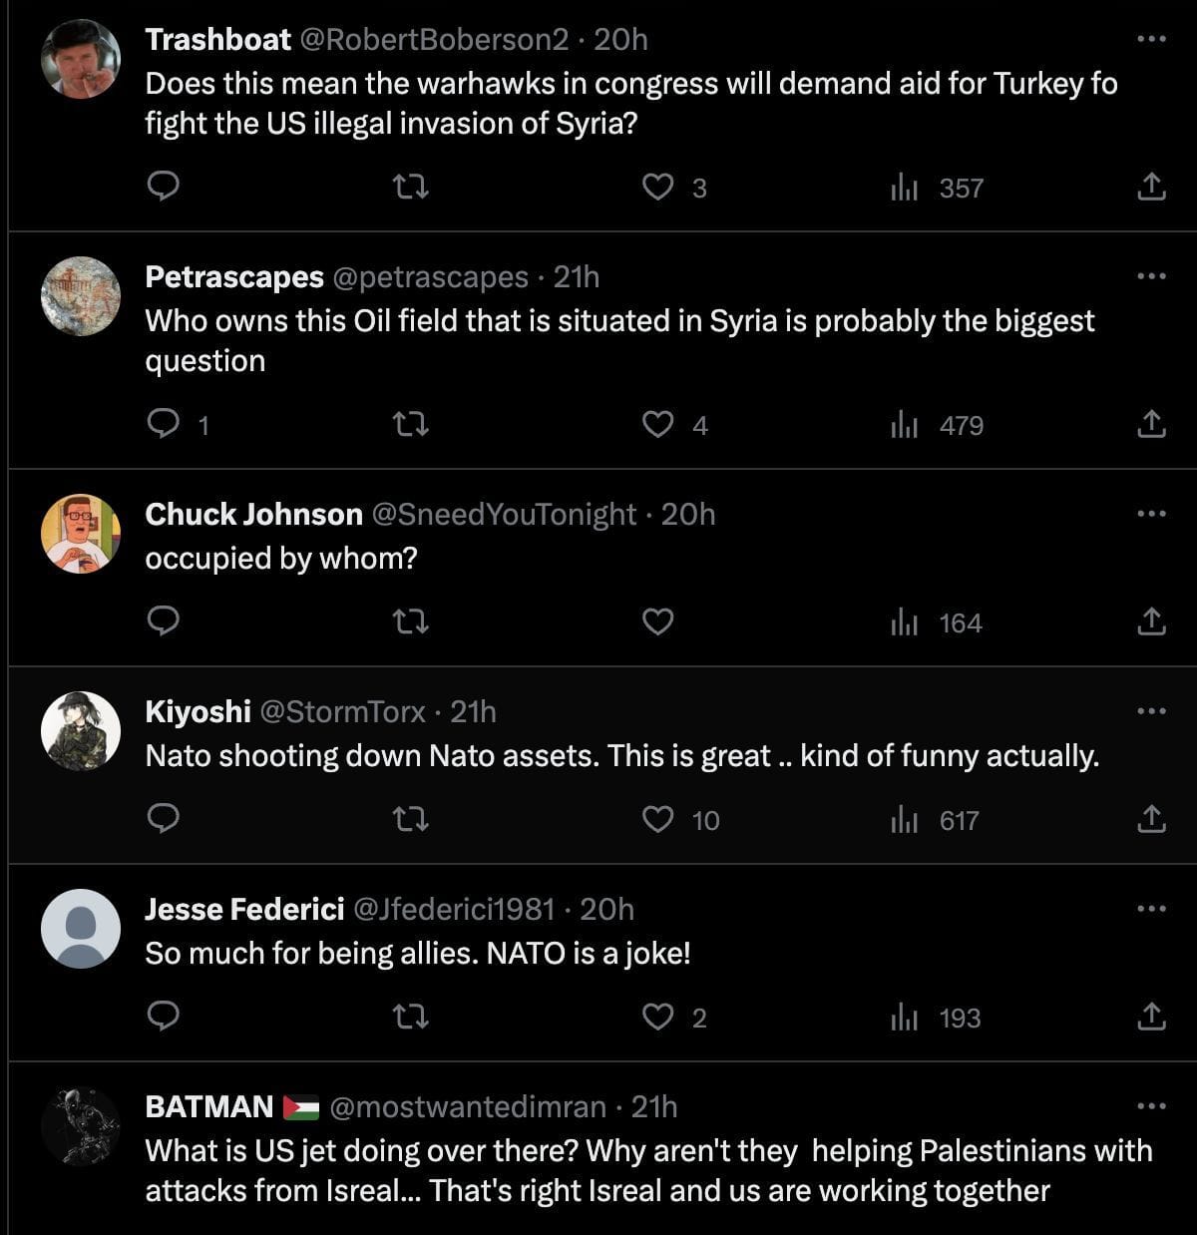Image resolution: width=1197 pixels, height=1235 pixels.
Task: Share Trashboat's tweet using the upload icon
Action: [x=1154, y=187]
